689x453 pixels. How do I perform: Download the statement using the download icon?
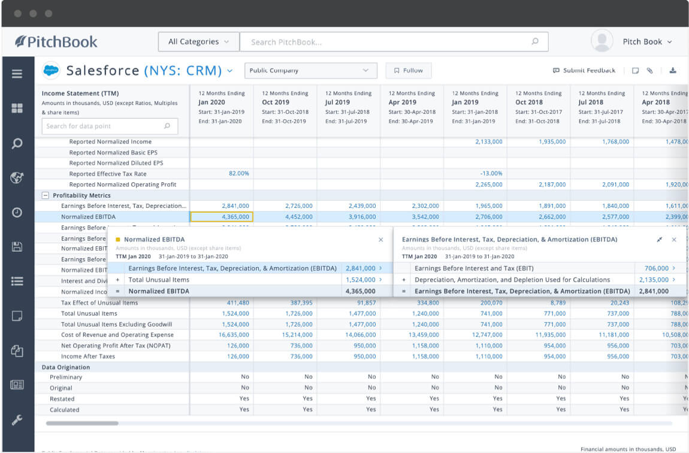click(673, 70)
